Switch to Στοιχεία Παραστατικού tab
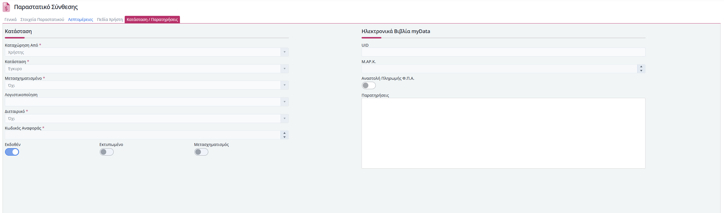The height and width of the screenshot is (213, 724). point(42,20)
